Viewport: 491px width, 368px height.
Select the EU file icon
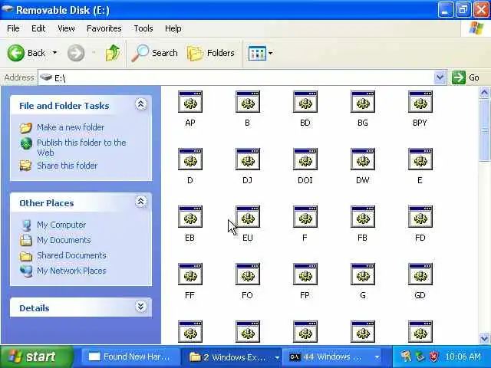tap(248, 216)
